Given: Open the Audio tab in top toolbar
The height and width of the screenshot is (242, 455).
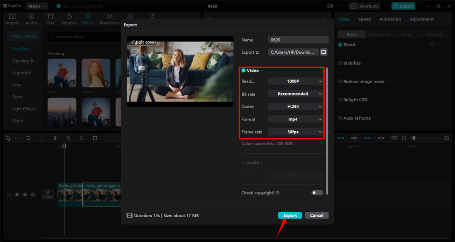Looking at the screenshot, I should click(x=31, y=19).
